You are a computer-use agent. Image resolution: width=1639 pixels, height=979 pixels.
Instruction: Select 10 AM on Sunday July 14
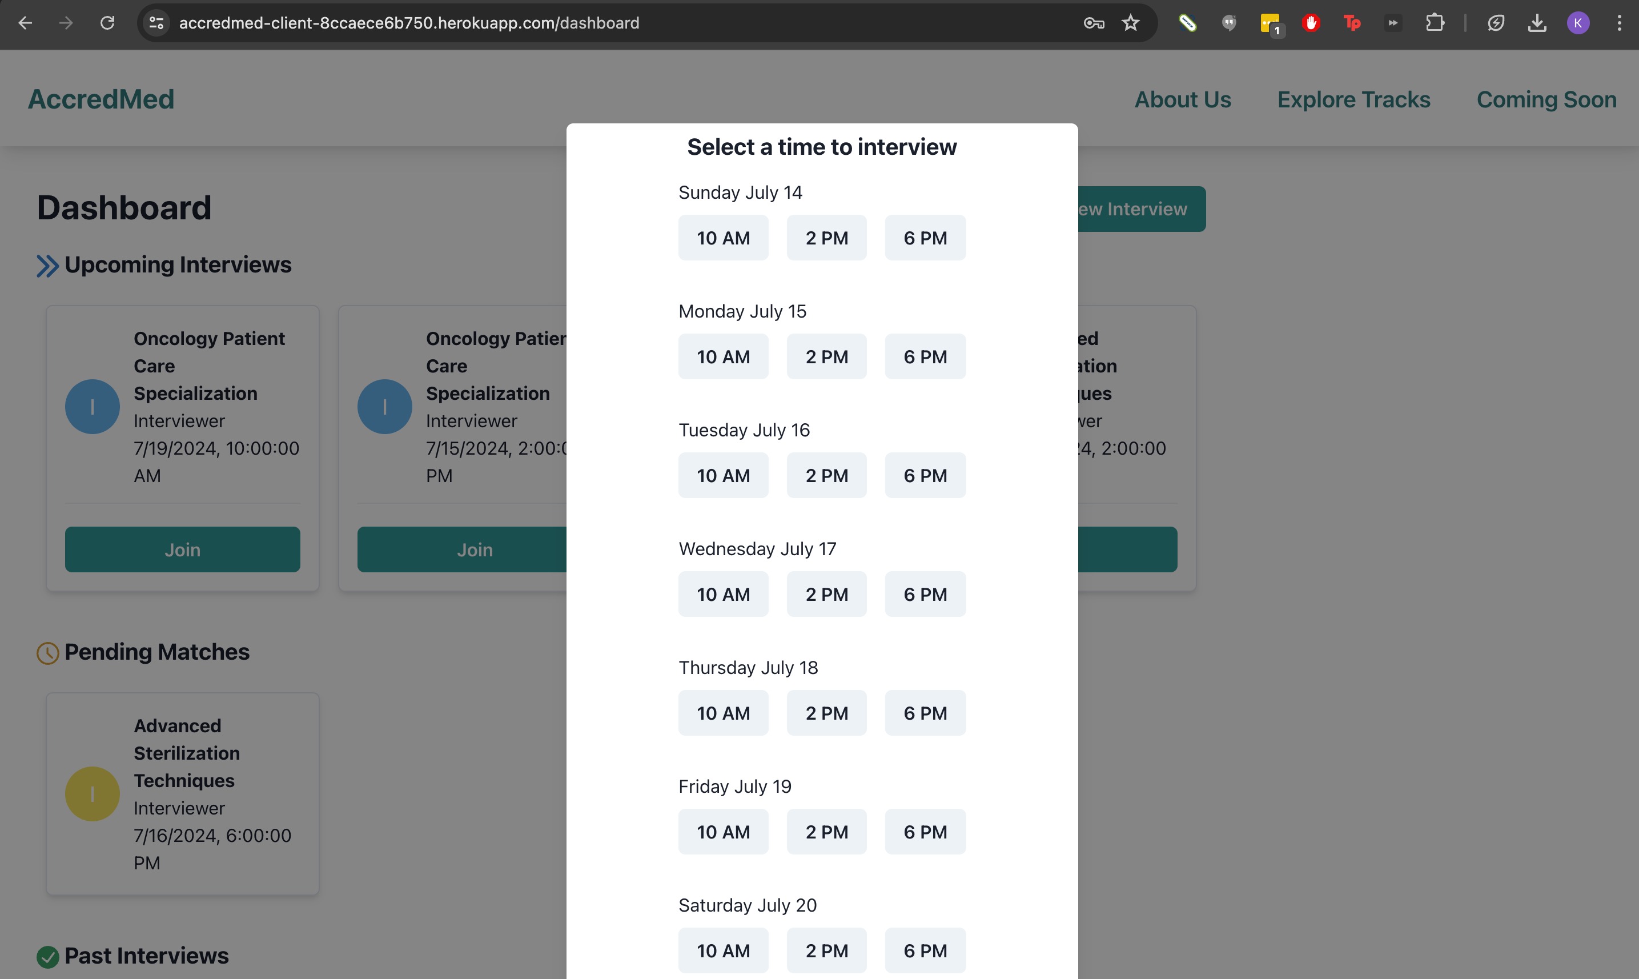[723, 238]
